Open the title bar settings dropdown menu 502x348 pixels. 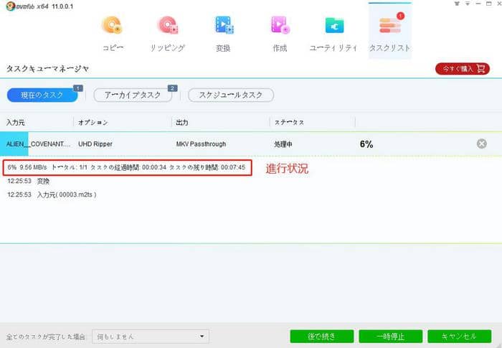point(467,4)
